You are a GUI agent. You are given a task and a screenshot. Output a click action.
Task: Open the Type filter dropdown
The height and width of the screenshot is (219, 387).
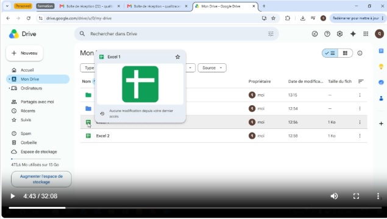tap(87, 68)
